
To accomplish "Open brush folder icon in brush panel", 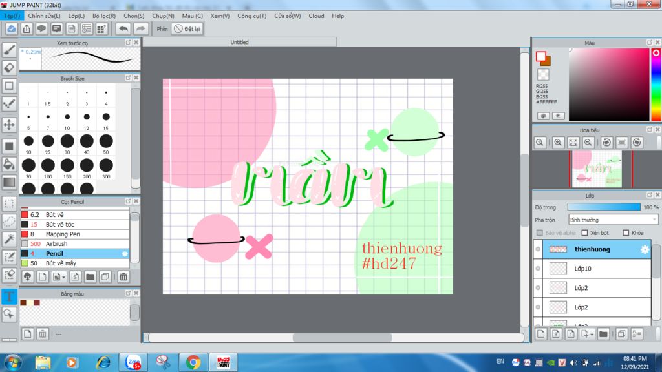I will 90,276.
